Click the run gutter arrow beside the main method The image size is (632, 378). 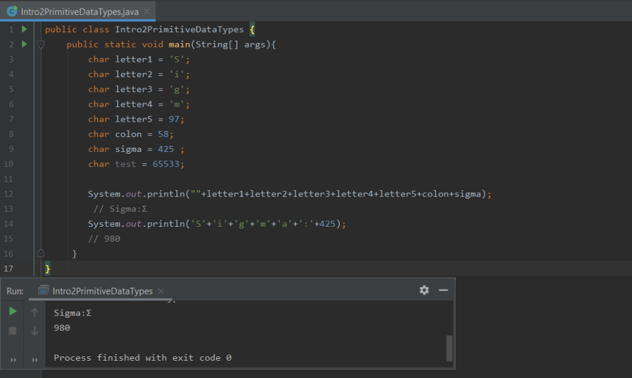(24, 44)
